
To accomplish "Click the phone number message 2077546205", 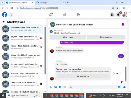I will [x=61, y=65].
